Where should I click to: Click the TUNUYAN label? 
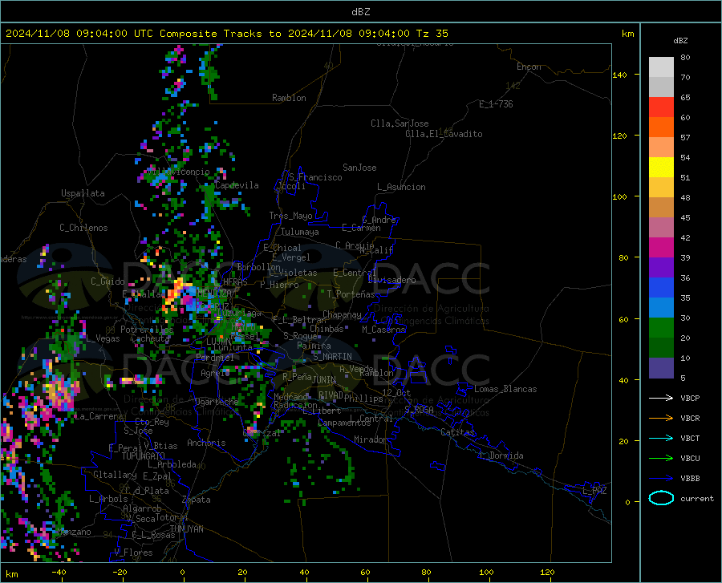point(186,529)
